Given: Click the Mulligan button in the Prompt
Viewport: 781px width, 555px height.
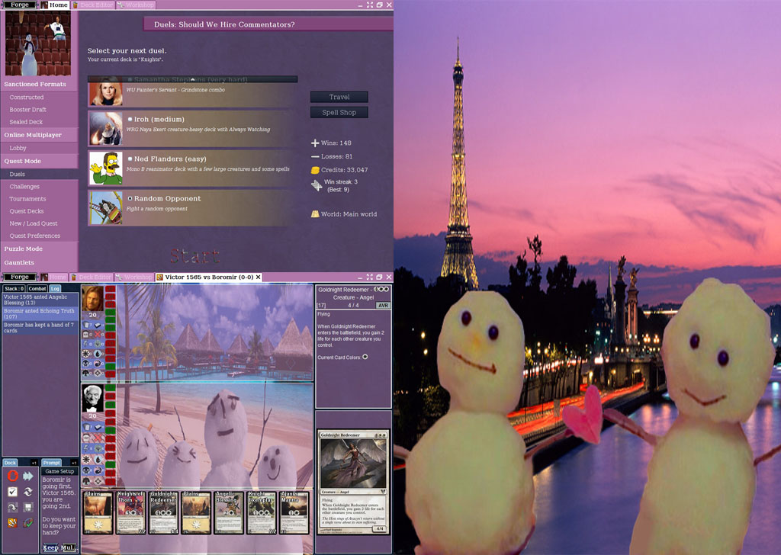Looking at the screenshot, I should 69,547.
